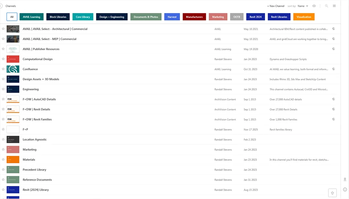Click 'Revit families library' description
The image size is (349, 199).
tap(281, 129)
